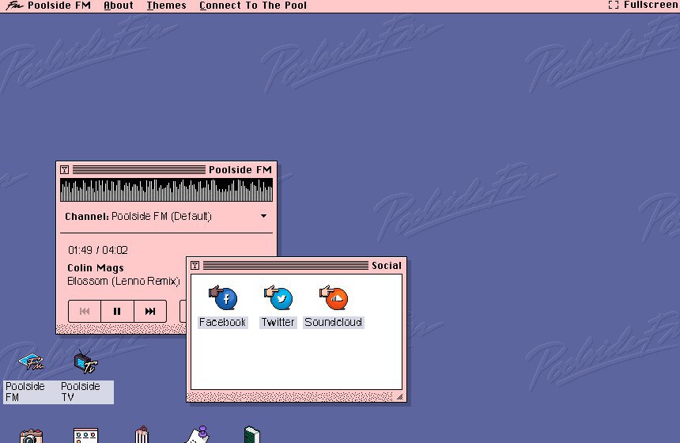Skip to the next track
680x443 pixels.
150,311
